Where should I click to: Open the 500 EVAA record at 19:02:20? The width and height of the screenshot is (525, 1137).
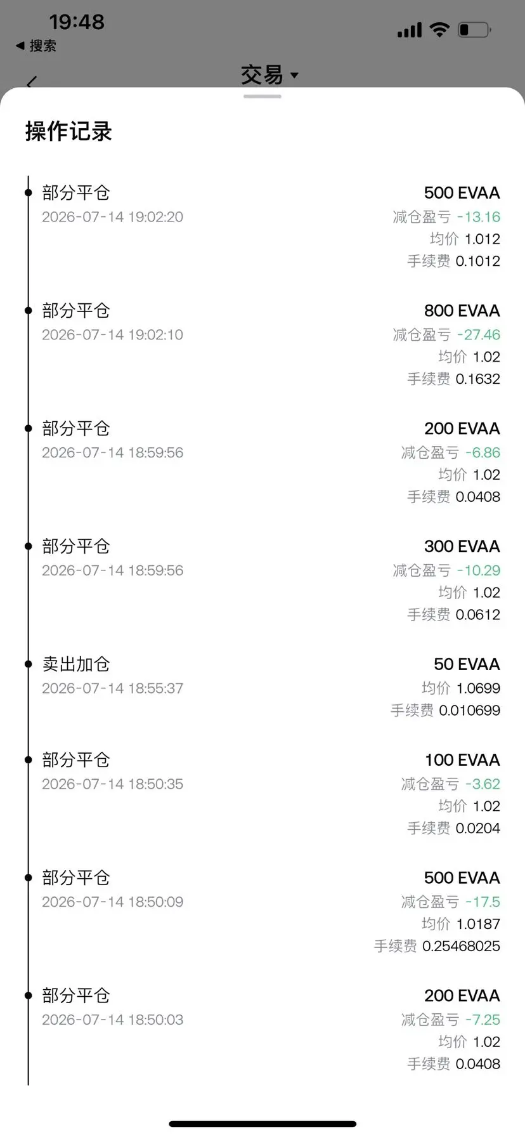click(262, 227)
